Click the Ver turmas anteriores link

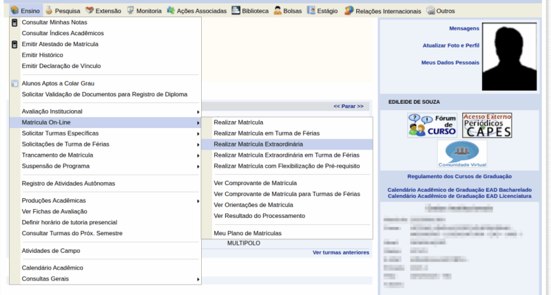[x=340, y=252]
